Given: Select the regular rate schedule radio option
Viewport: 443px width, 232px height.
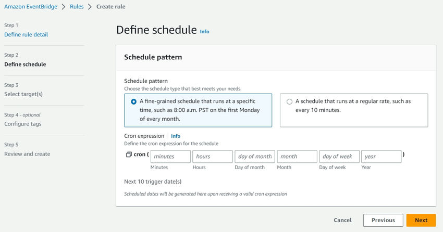Looking at the screenshot, I should [289, 101].
